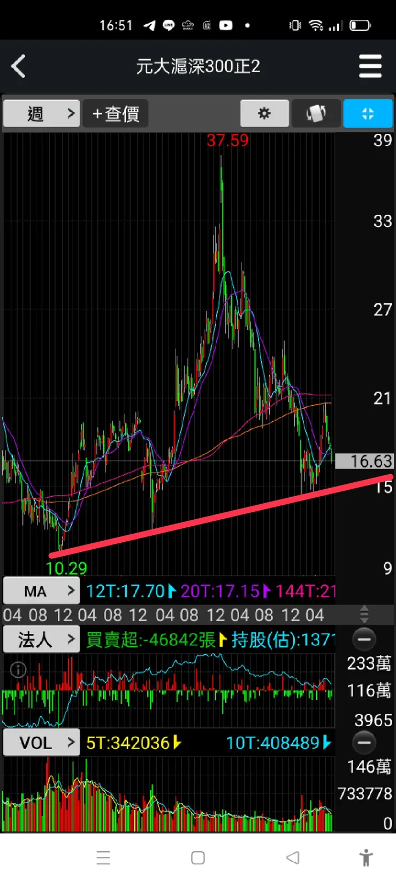Tap the 法人 buy-sell bar chart
396x882 pixels.
(169, 690)
